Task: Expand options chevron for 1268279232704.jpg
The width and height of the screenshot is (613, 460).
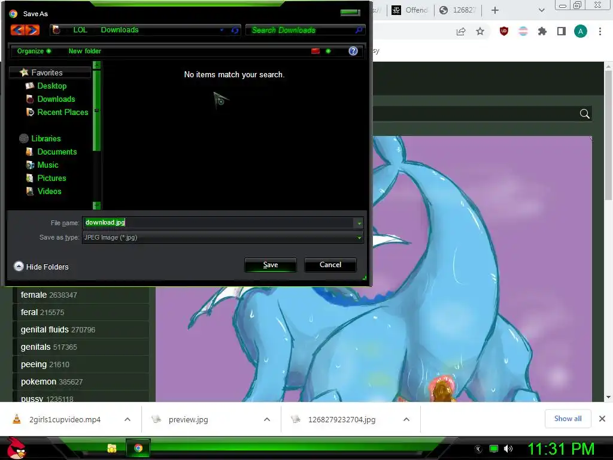Action: [x=406, y=419]
